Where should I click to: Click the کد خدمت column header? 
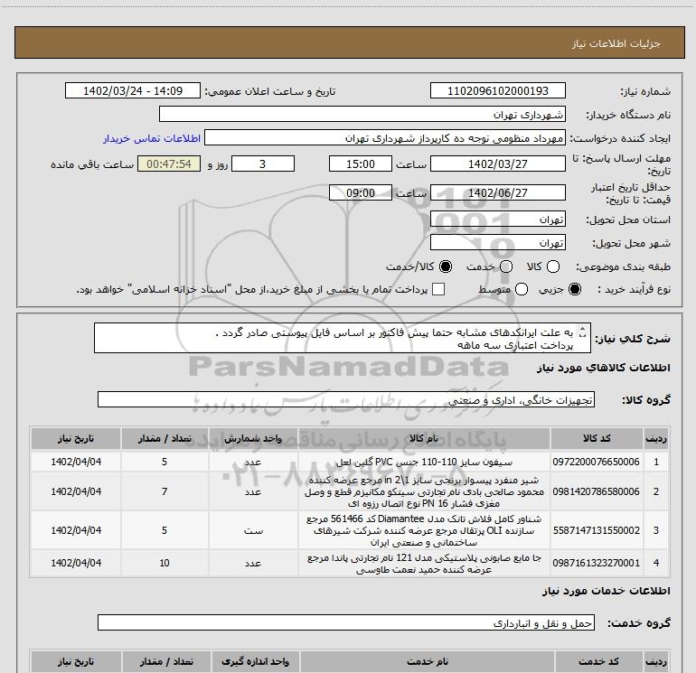click(597, 661)
